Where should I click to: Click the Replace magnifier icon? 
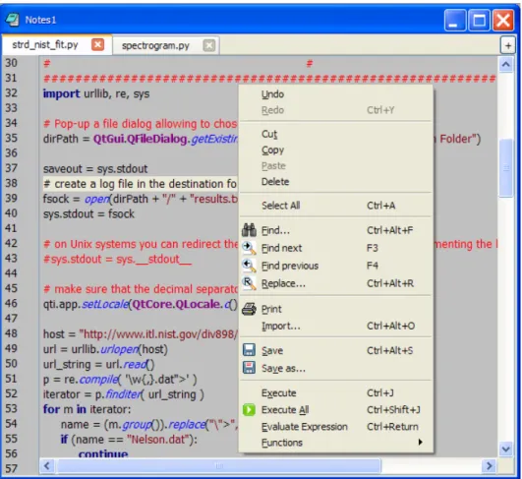click(x=249, y=283)
